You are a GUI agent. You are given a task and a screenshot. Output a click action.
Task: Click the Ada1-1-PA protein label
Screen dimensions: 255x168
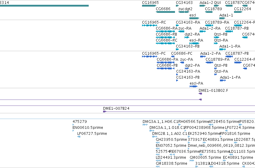[x=230, y=77]
